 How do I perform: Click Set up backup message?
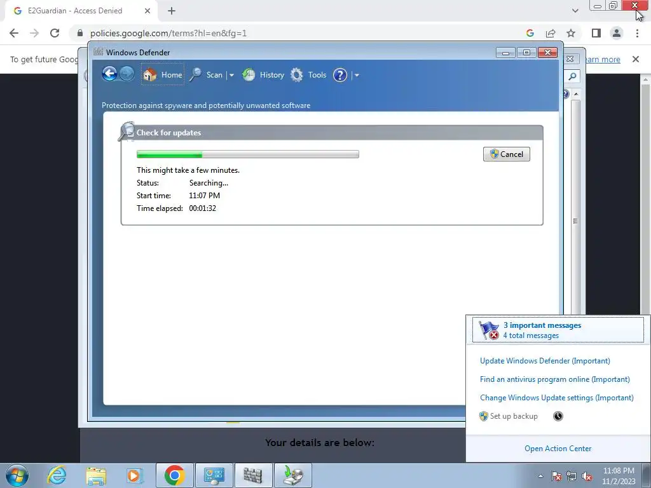coord(508,416)
